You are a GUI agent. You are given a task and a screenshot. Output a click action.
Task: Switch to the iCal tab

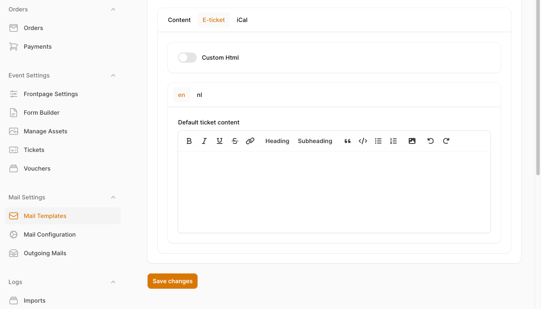click(242, 20)
